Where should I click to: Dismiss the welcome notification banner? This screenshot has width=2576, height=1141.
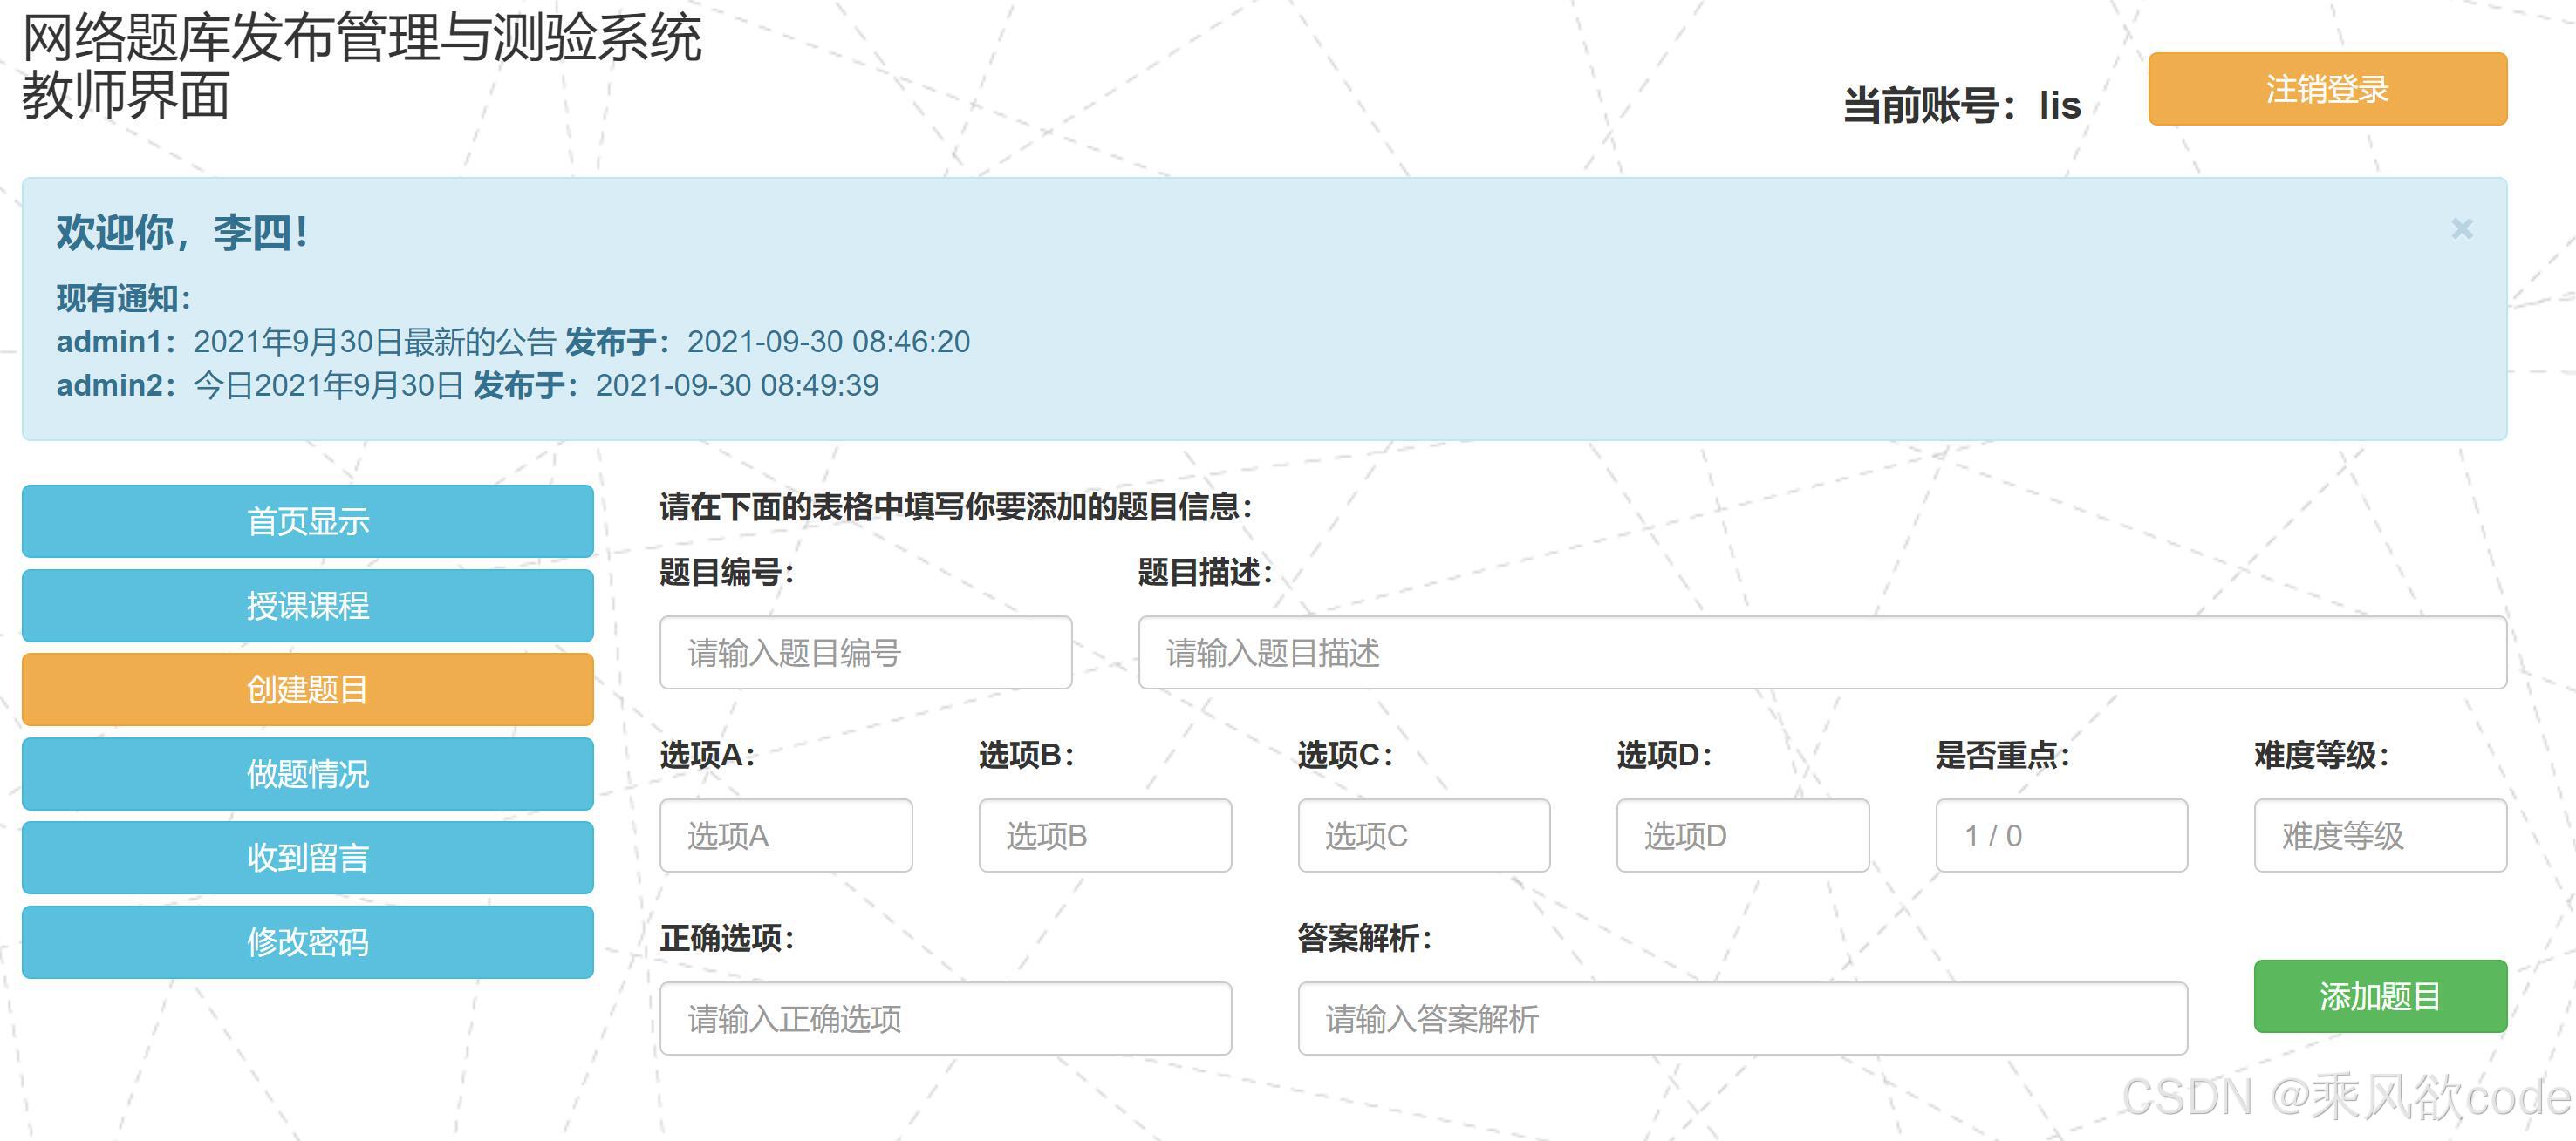[x=2461, y=228]
